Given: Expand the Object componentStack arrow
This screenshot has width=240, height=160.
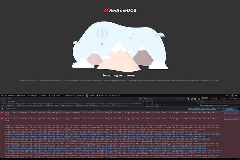Looking at the screenshot, I should pyautogui.click(x=6, y=126).
